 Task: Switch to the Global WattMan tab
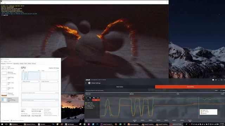point(190,87)
